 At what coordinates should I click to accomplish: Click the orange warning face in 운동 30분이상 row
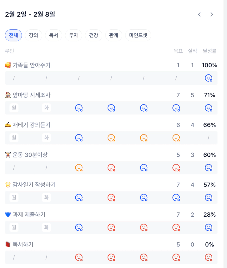(79, 167)
